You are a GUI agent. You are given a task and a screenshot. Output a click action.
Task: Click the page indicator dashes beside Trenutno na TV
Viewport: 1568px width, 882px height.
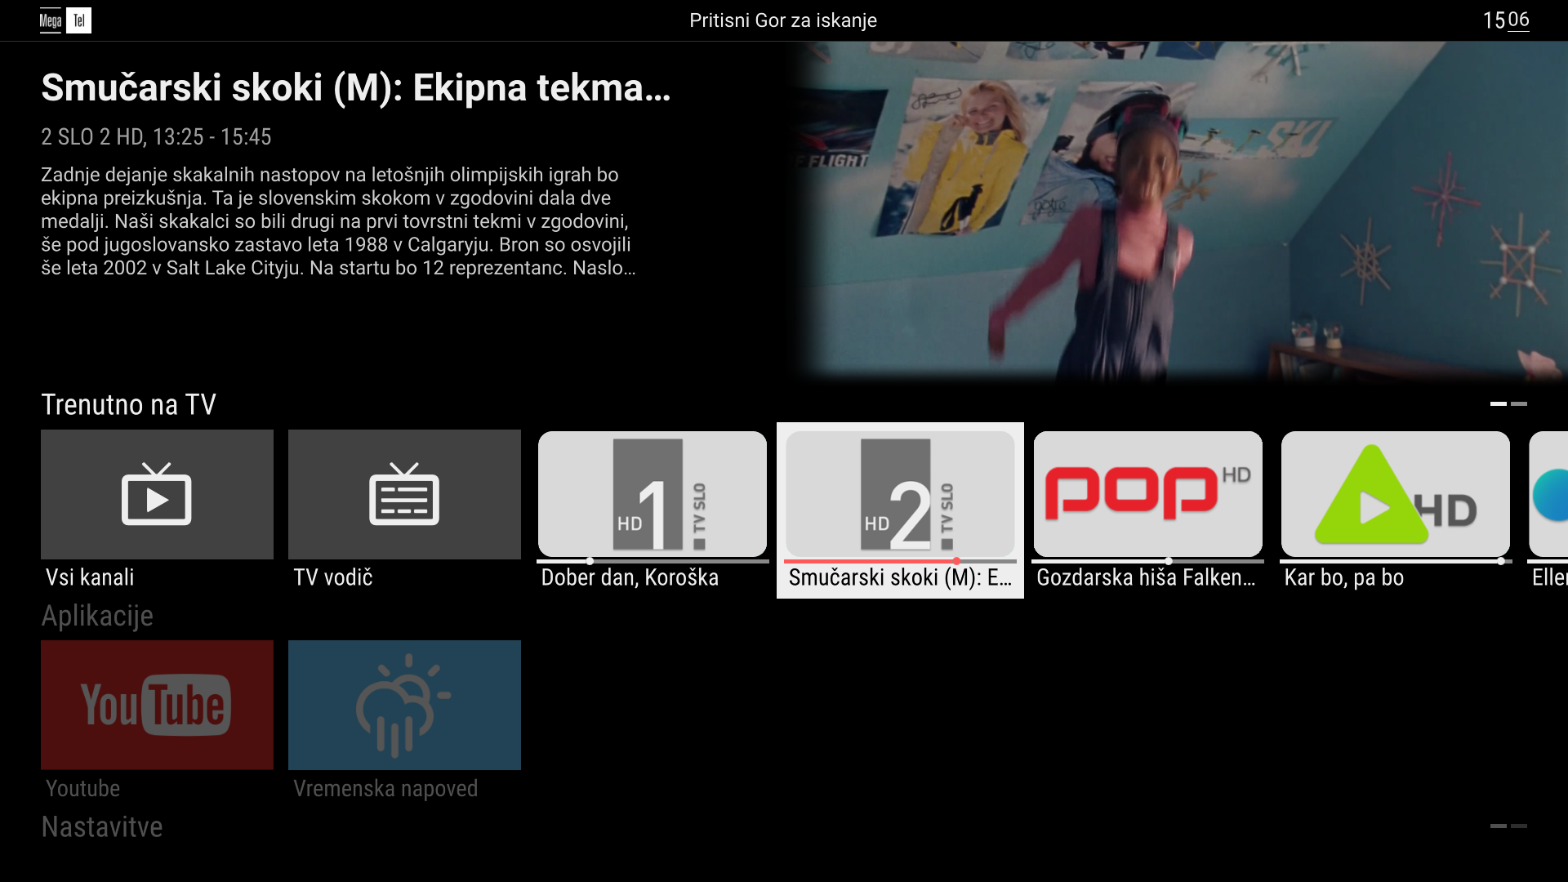point(1508,403)
